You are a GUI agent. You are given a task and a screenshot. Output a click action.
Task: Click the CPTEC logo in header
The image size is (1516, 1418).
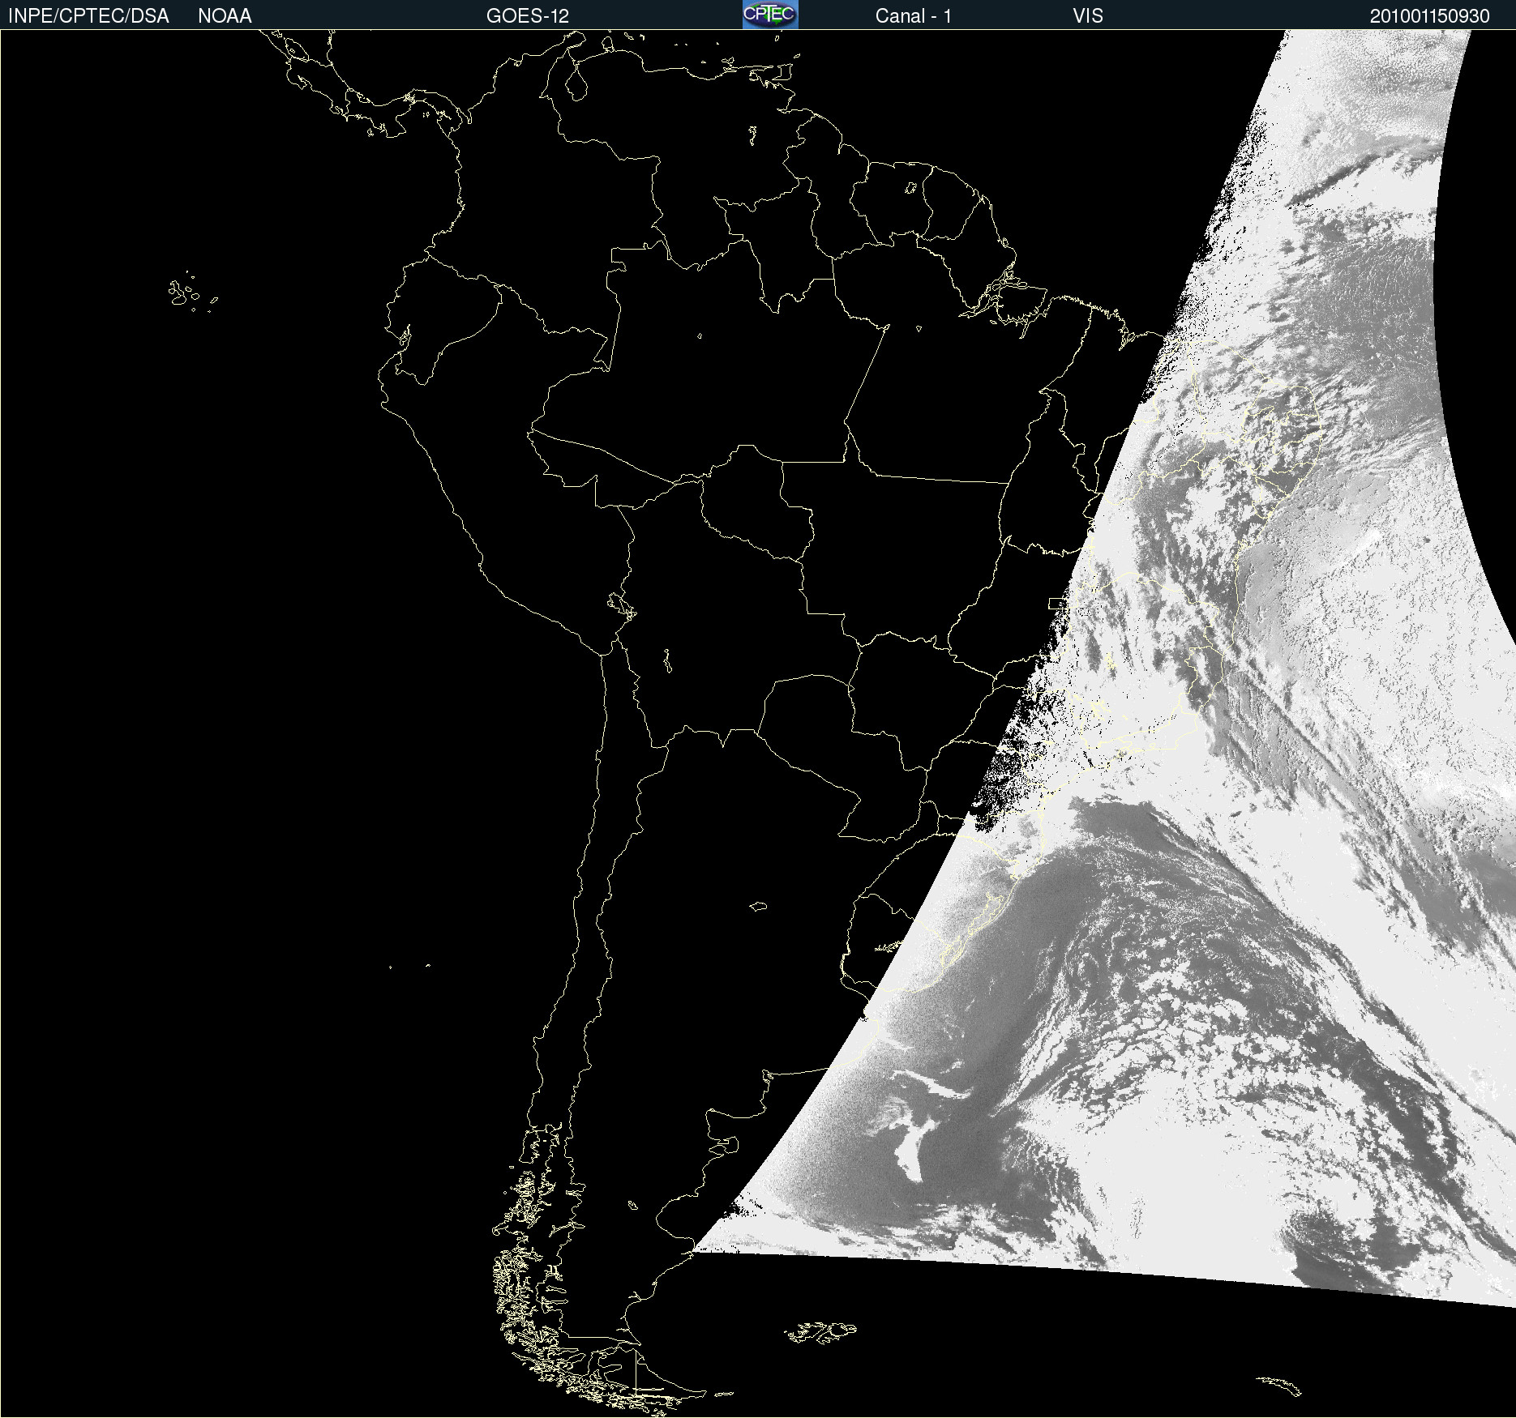(770, 15)
